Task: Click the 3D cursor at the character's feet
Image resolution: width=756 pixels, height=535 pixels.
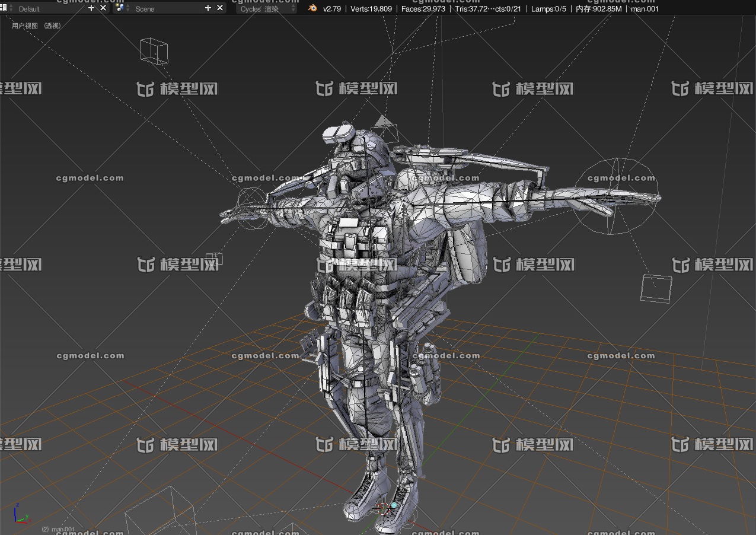Action: 384,508
